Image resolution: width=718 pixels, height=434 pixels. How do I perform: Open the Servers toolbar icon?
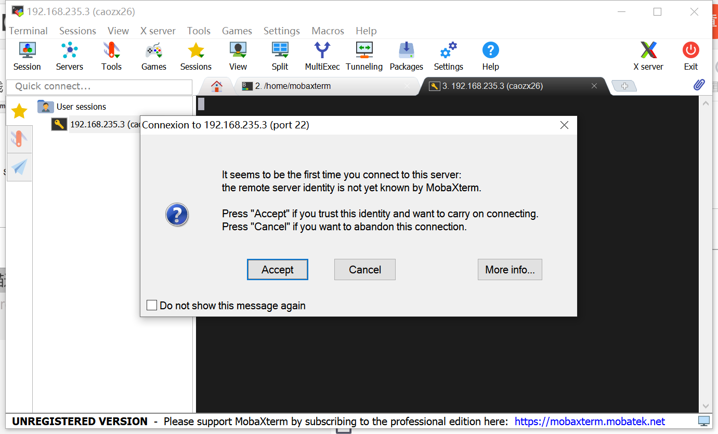[x=69, y=56]
